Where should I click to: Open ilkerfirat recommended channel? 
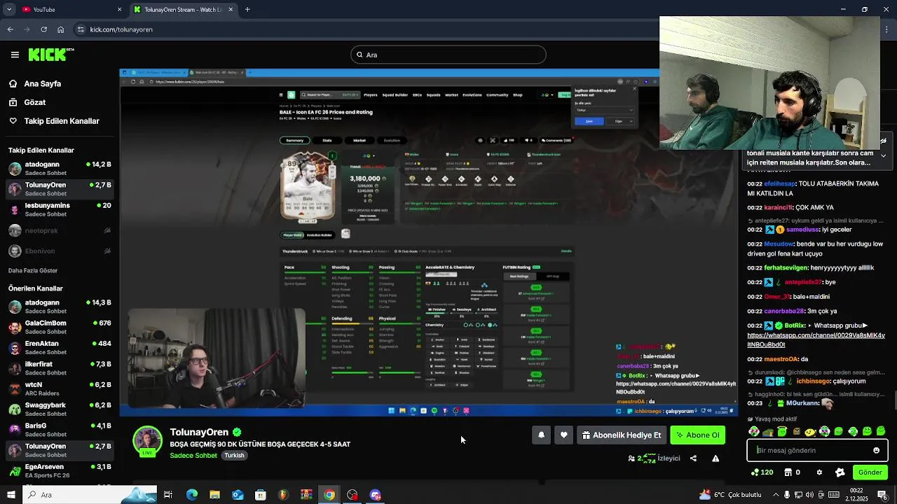(59, 368)
